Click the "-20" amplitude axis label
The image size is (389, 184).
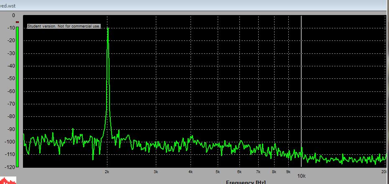(11, 40)
